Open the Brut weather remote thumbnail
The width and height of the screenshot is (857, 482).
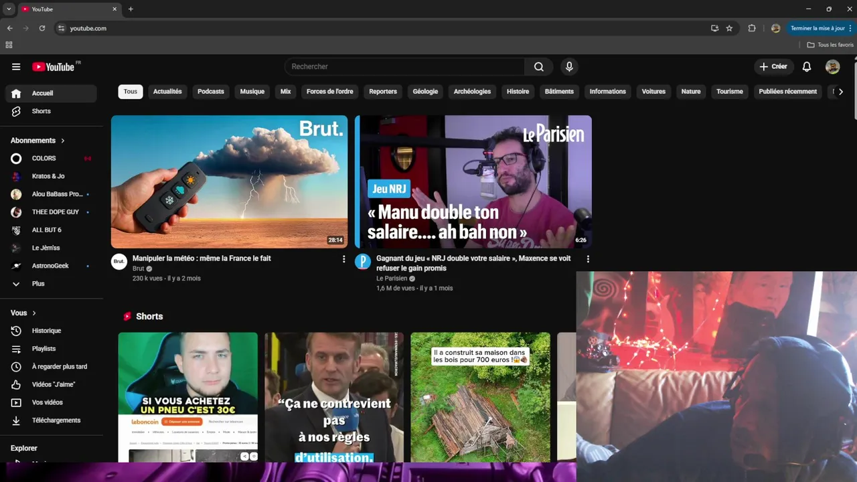tap(229, 181)
